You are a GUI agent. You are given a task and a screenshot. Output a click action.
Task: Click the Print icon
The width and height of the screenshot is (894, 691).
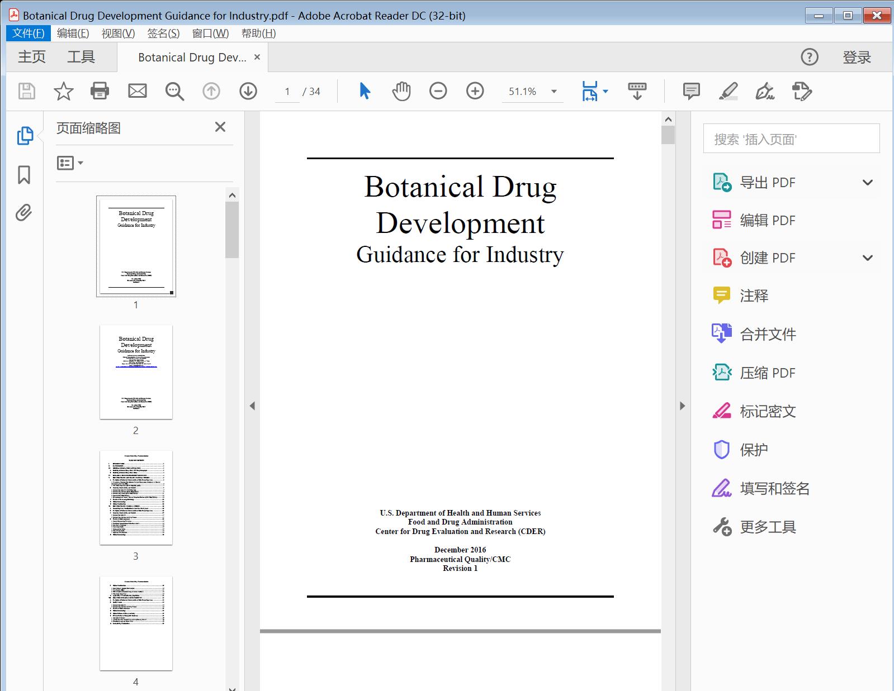(x=100, y=91)
